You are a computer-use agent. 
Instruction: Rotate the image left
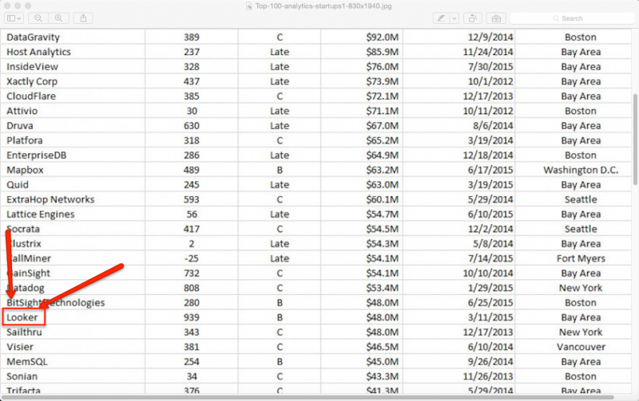click(473, 18)
